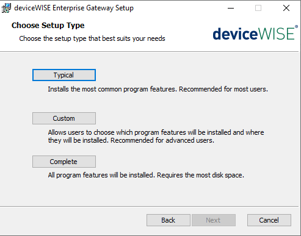Image resolution: width=301 pixels, height=236 pixels.
Task: Click the 'Recommended for most users' description
Action: (223, 89)
